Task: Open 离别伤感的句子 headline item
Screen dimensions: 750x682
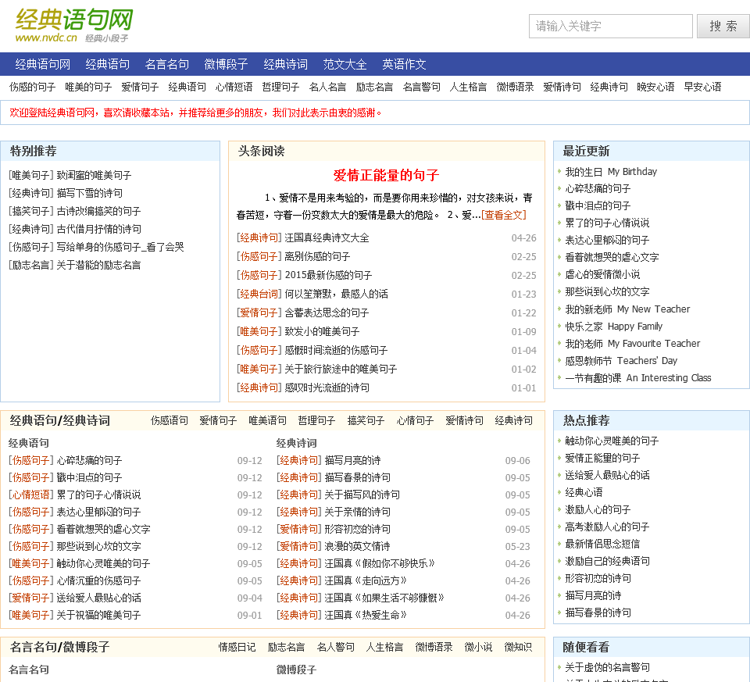Action: [318, 257]
